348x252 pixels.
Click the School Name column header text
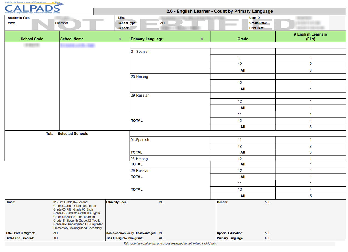point(72,39)
